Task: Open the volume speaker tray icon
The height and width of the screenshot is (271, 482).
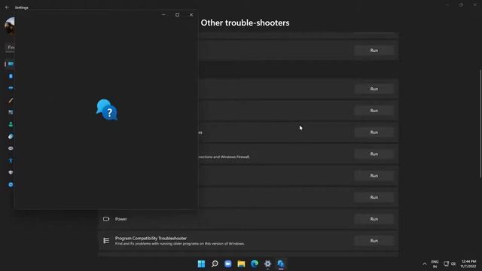Action: pos(453,263)
